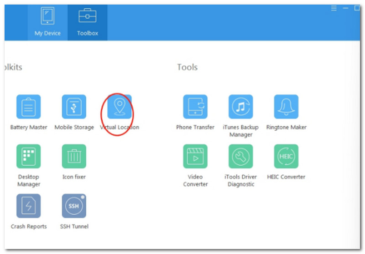
Task: Switch to the My Device tab
Action: [x=47, y=22]
